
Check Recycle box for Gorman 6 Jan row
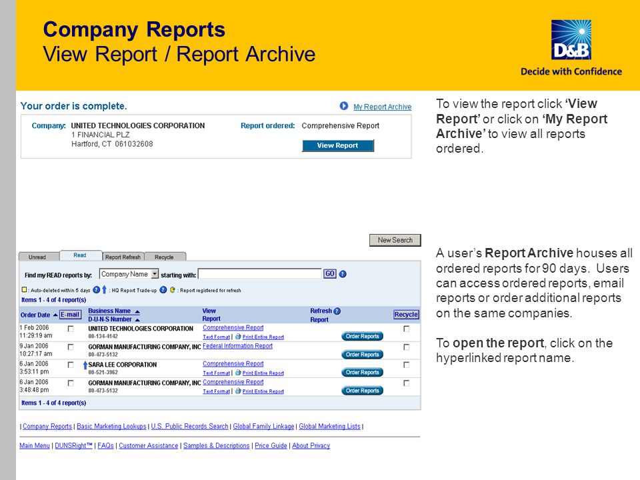(x=406, y=383)
